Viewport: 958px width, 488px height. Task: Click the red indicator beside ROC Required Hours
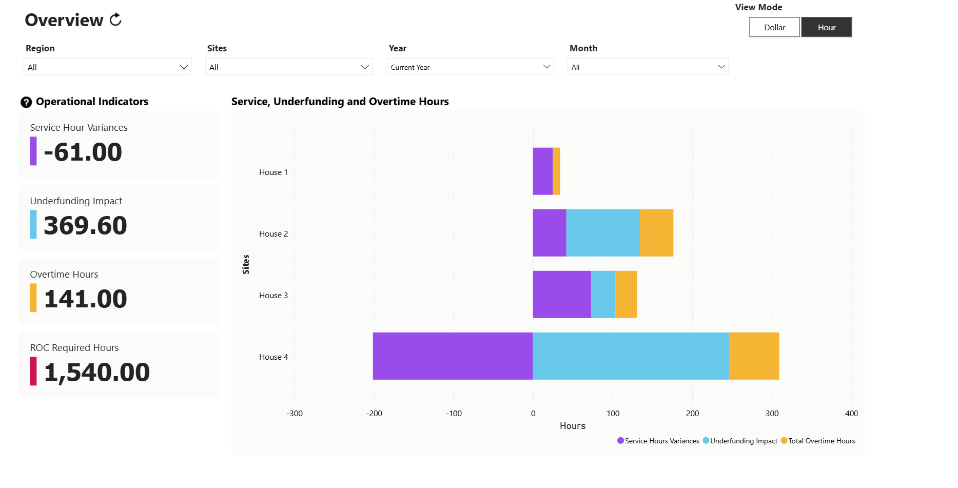(x=33, y=372)
